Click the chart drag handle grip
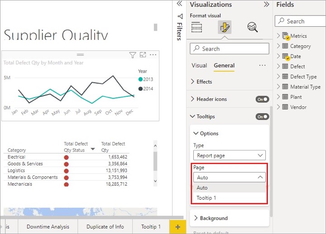 (x=80, y=55)
